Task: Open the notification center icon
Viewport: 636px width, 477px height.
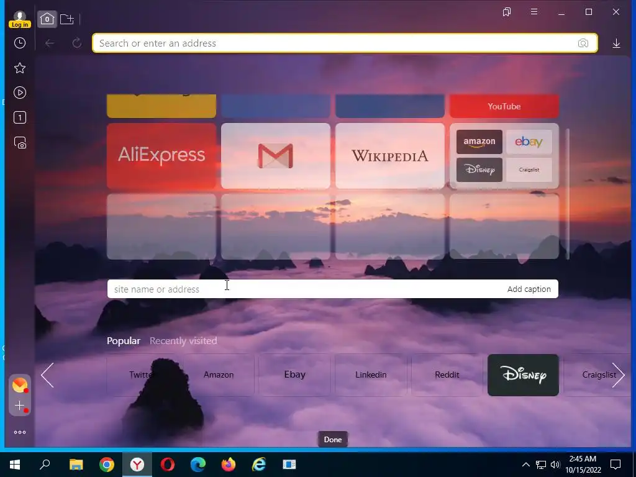Action: click(616, 465)
